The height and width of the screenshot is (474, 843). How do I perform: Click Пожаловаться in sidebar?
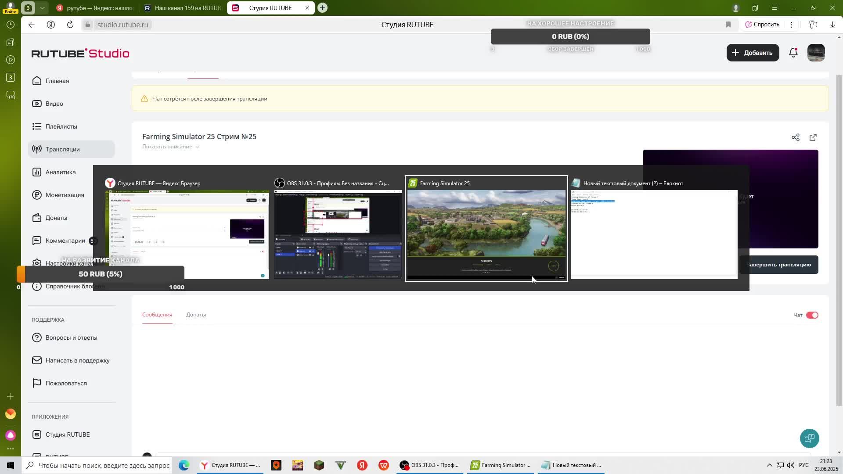coord(66,383)
